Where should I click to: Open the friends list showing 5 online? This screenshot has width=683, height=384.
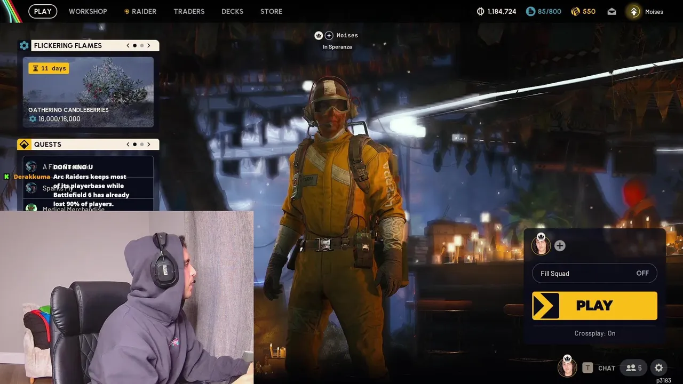[x=634, y=367]
